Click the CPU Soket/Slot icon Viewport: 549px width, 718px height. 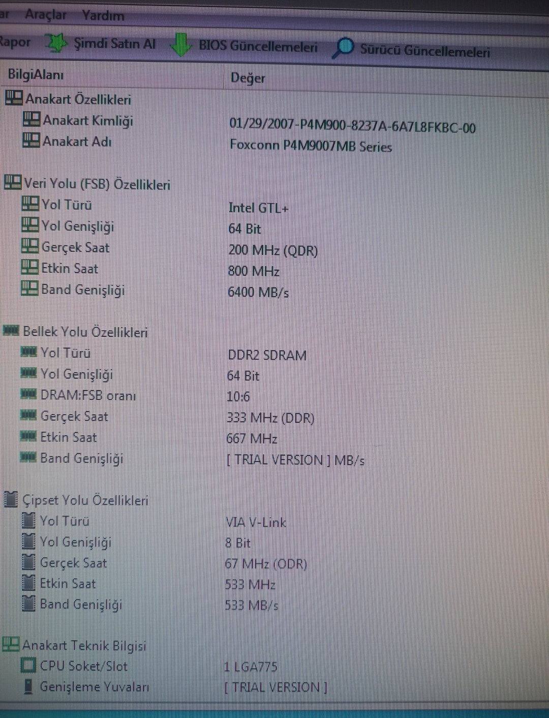click(x=28, y=665)
